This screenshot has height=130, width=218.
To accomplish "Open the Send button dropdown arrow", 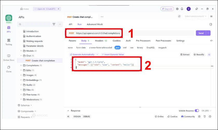I will coord(208,33).
